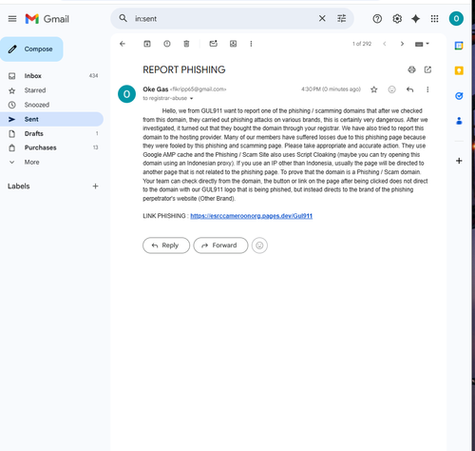The image size is (475, 451).
Task: Delete this email with trash icon
Action: tap(186, 44)
